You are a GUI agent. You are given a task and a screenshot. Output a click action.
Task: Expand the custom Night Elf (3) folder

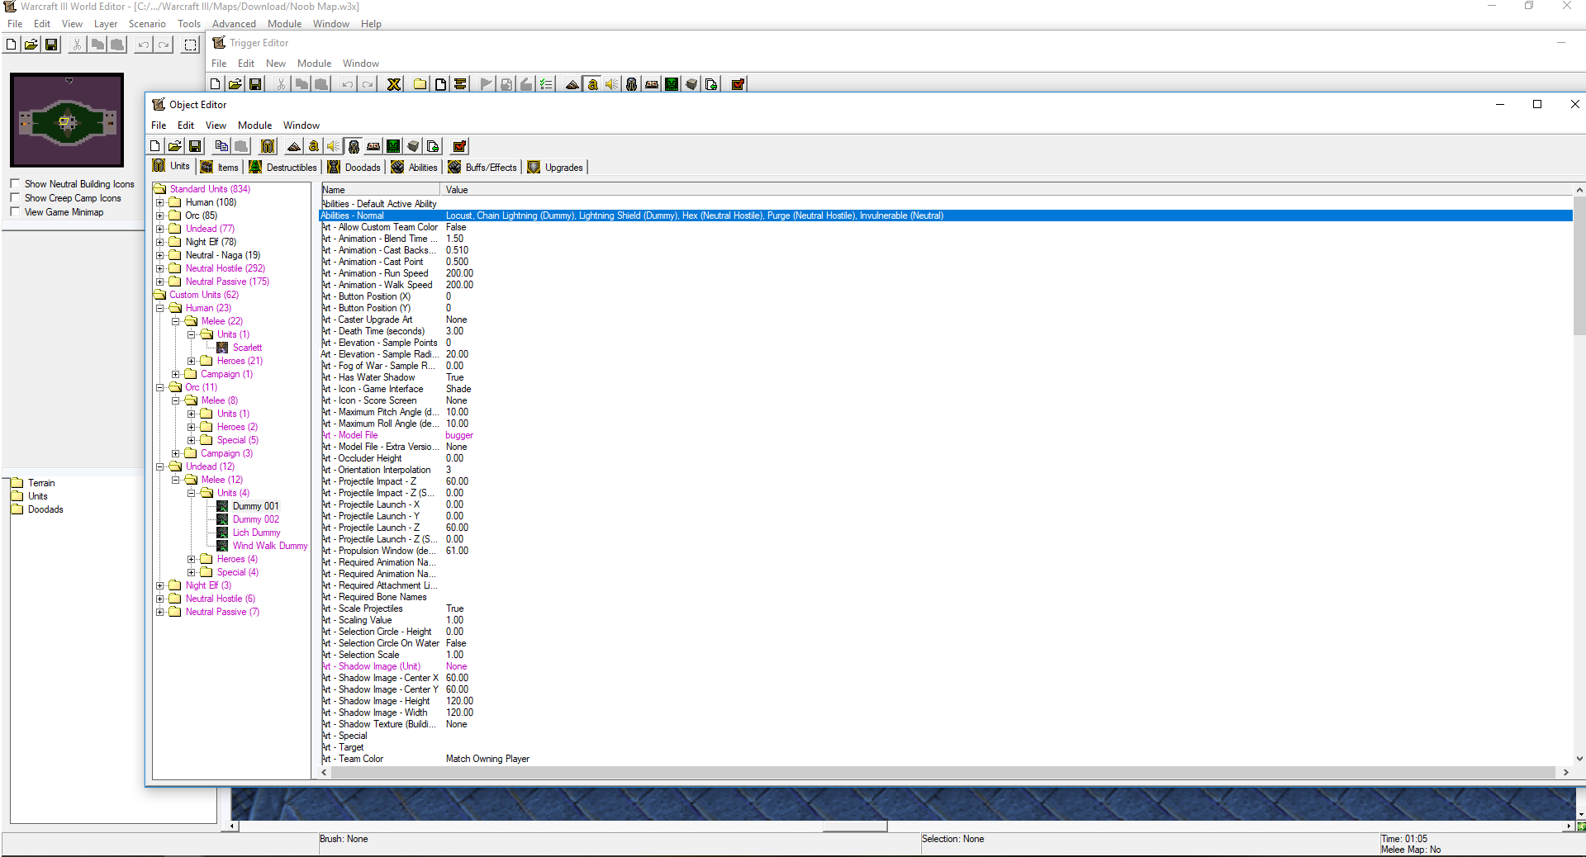click(160, 585)
